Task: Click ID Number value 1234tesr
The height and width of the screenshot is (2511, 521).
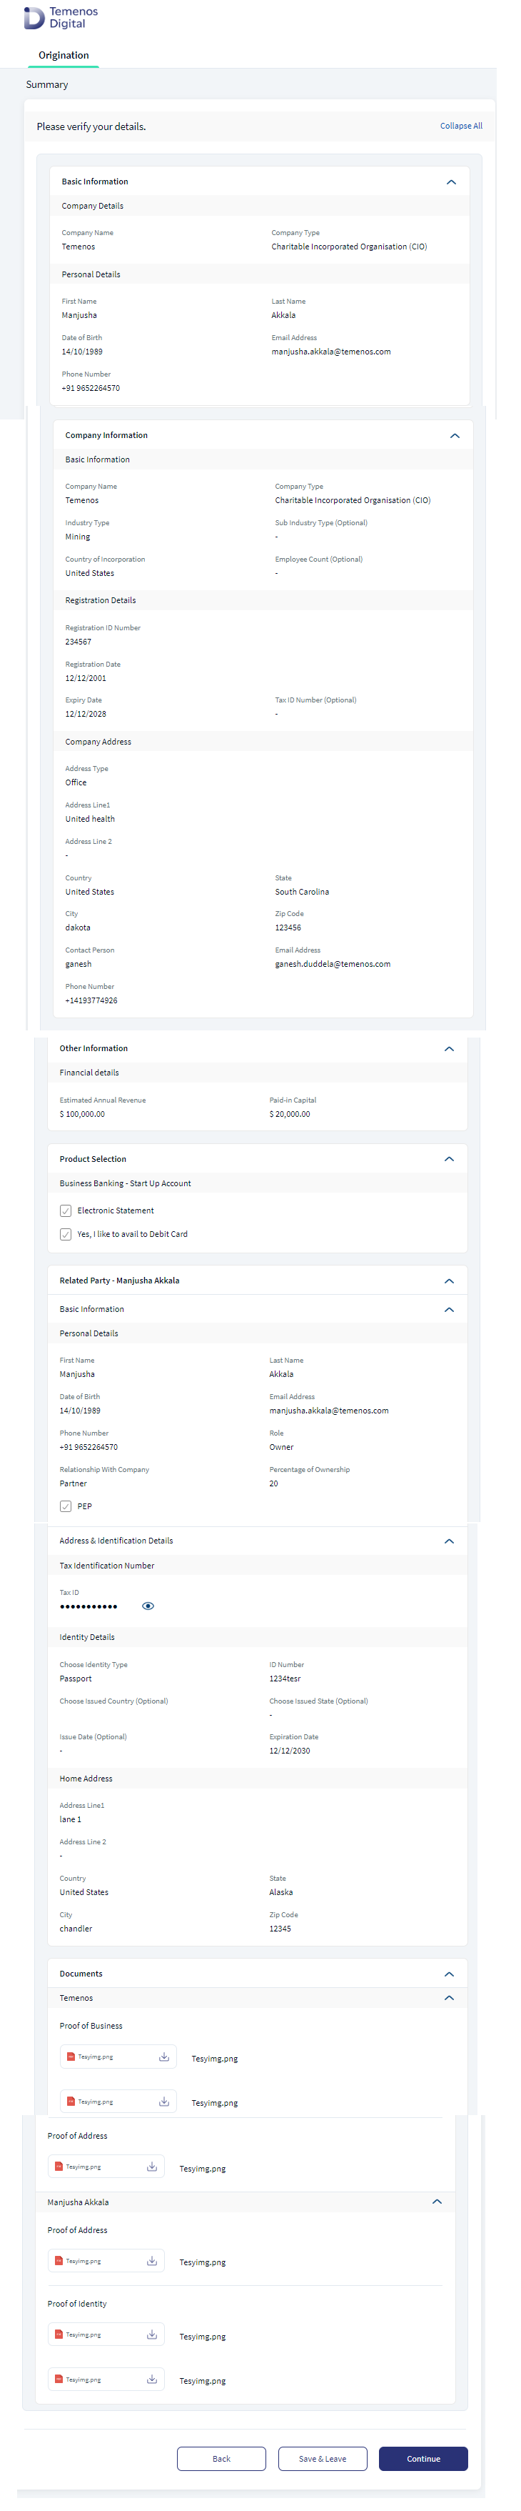Action: 285,1679
